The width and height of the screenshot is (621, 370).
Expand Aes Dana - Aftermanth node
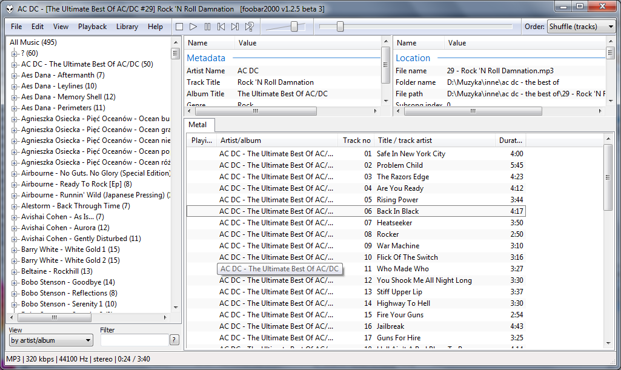[15, 75]
